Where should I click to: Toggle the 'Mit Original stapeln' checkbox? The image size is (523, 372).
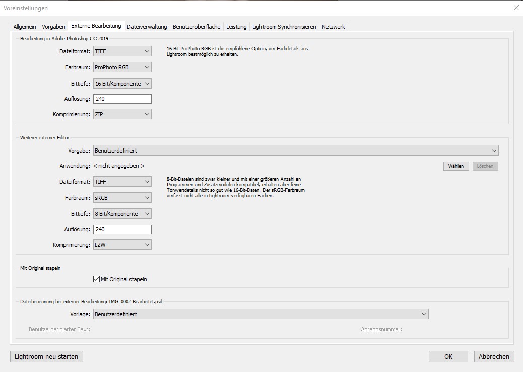97,279
